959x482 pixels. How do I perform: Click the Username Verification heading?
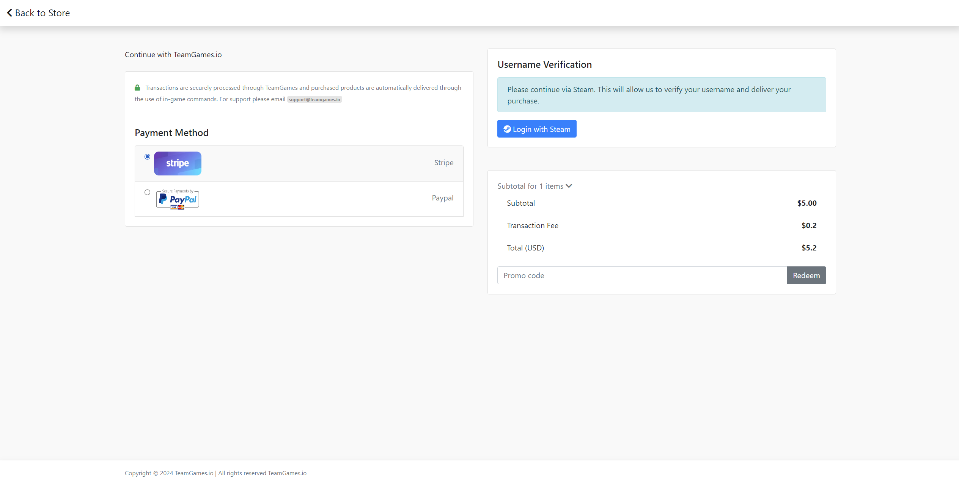click(544, 65)
